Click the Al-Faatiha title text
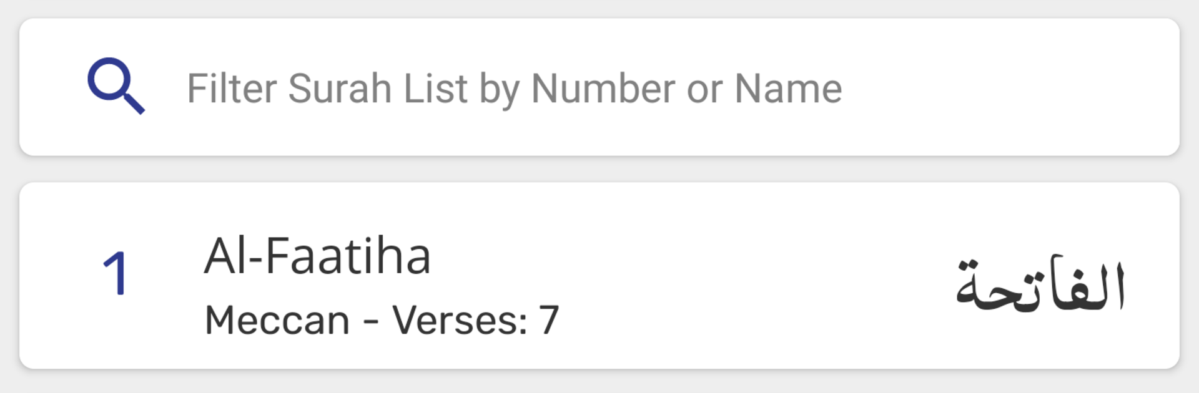Image resolution: width=1199 pixels, height=393 pixels. click(x=317, y=257)
